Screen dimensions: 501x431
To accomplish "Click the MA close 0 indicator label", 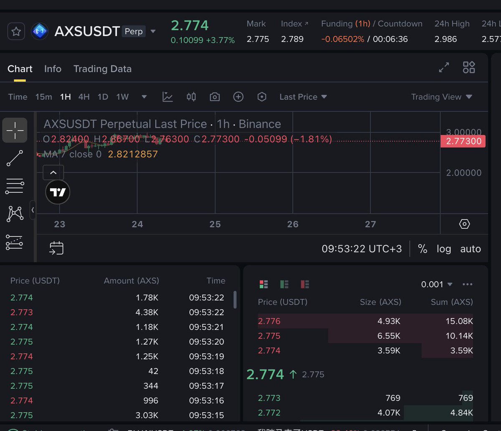I will 73,154.
